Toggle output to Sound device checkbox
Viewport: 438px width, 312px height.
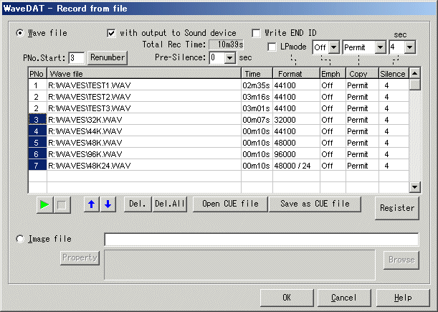111,33
